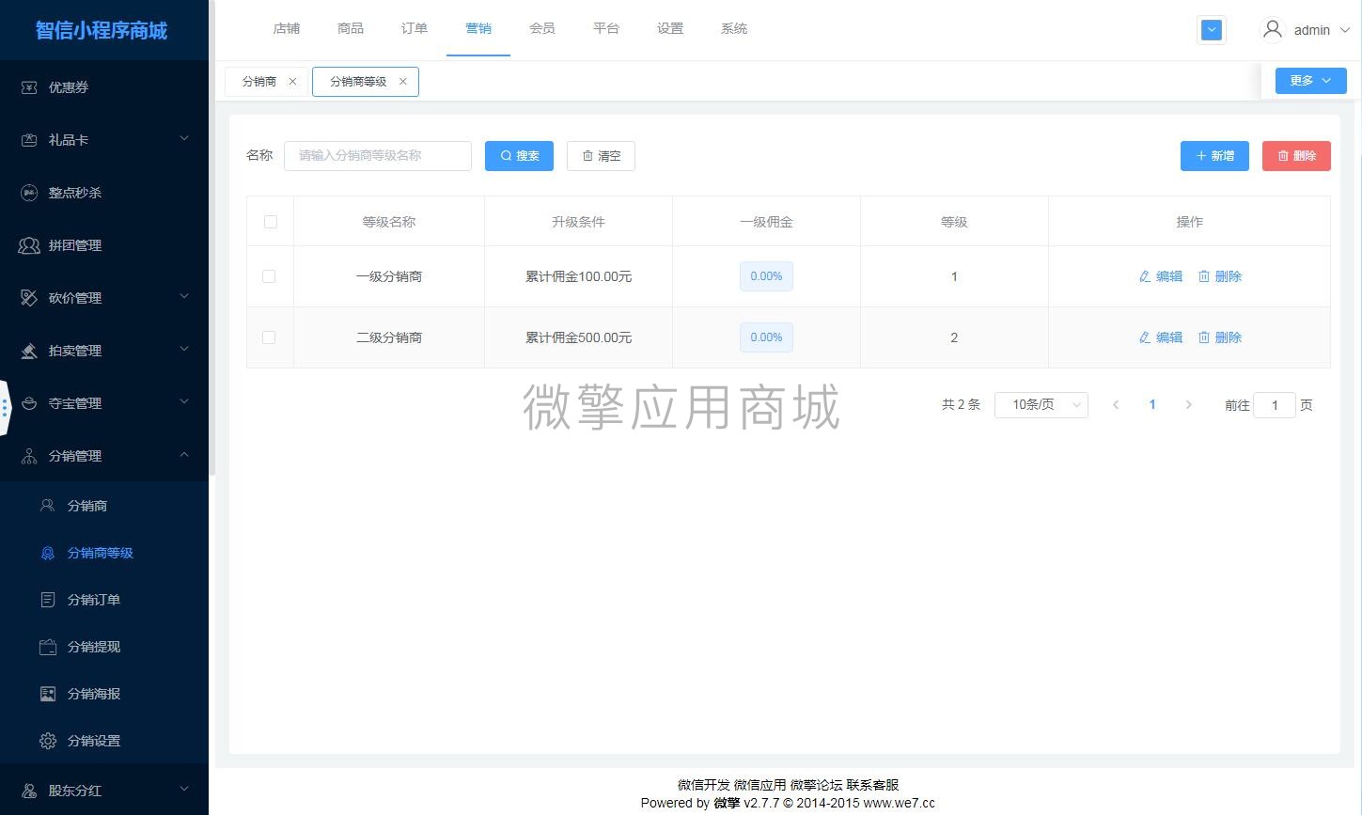Click the 联系客服 footer link
The width and height of the screenshot is (1362, 815).
coord(872,785)
